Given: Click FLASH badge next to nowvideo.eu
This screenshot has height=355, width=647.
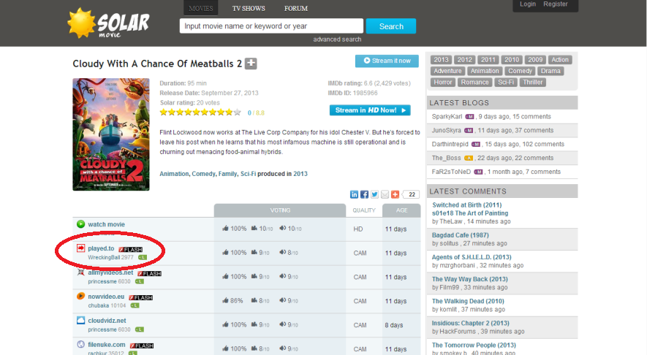Looking at the screenshot, I should click(140, 298).
